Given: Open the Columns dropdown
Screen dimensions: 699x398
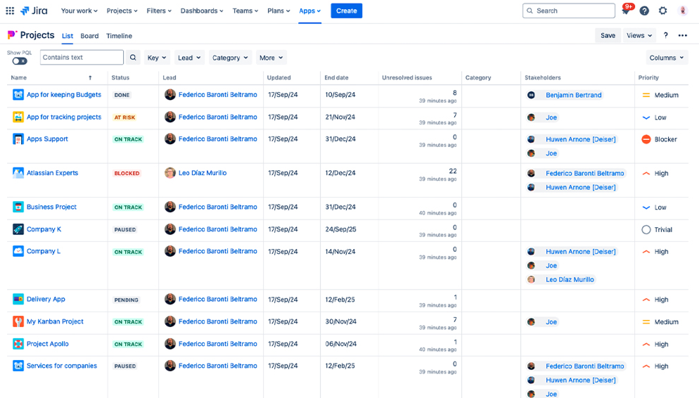Looking at the screenshot, I should (667, 58).
